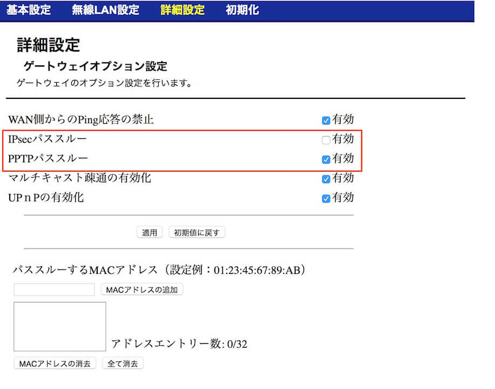Click the IPsecパススルー label text
The height and width of the screenshot is (389, 495).
[48, 139]
